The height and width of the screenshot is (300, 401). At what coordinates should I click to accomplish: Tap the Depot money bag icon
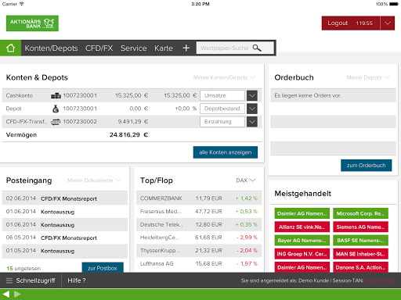56,109
